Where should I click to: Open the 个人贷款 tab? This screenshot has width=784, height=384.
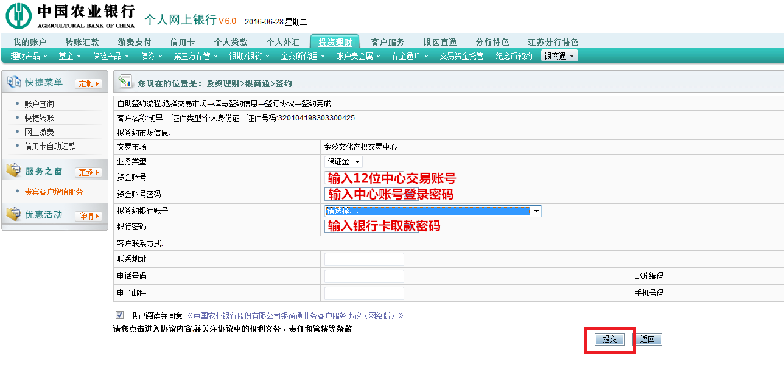pyautogui.click(x=231, y=42)
